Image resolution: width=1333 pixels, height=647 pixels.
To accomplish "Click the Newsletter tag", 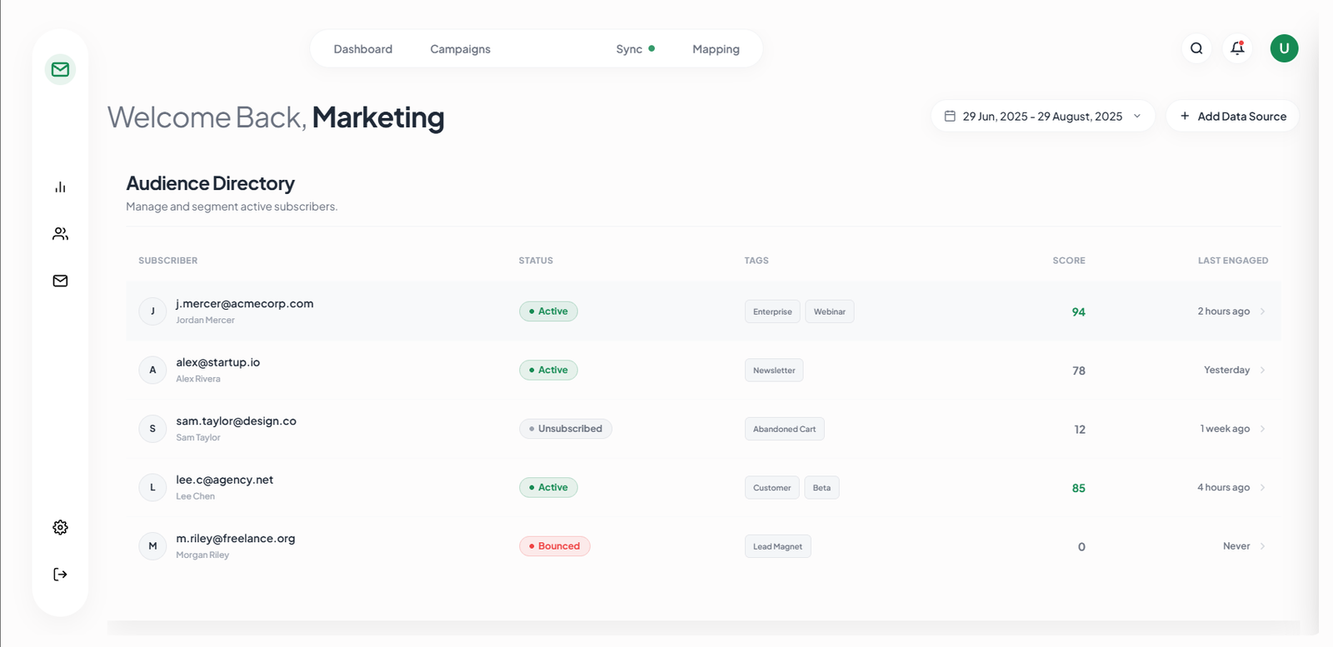I will tap(774, 370).
